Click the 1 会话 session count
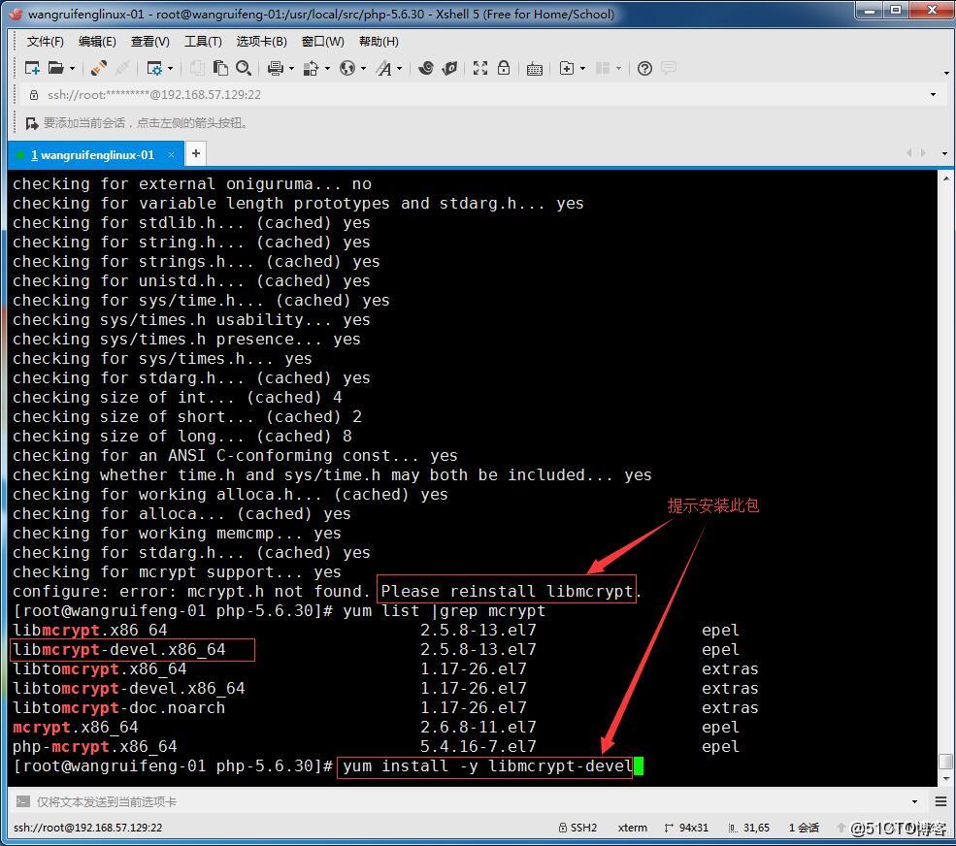Screen dimensions: 956x846 click(804, 828)
